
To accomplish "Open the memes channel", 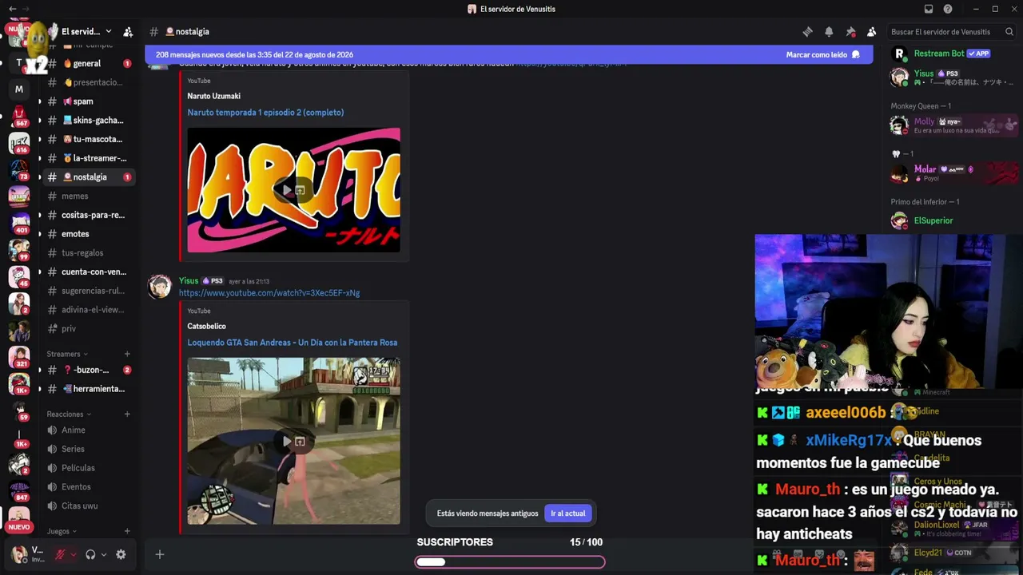I will 86,196.
